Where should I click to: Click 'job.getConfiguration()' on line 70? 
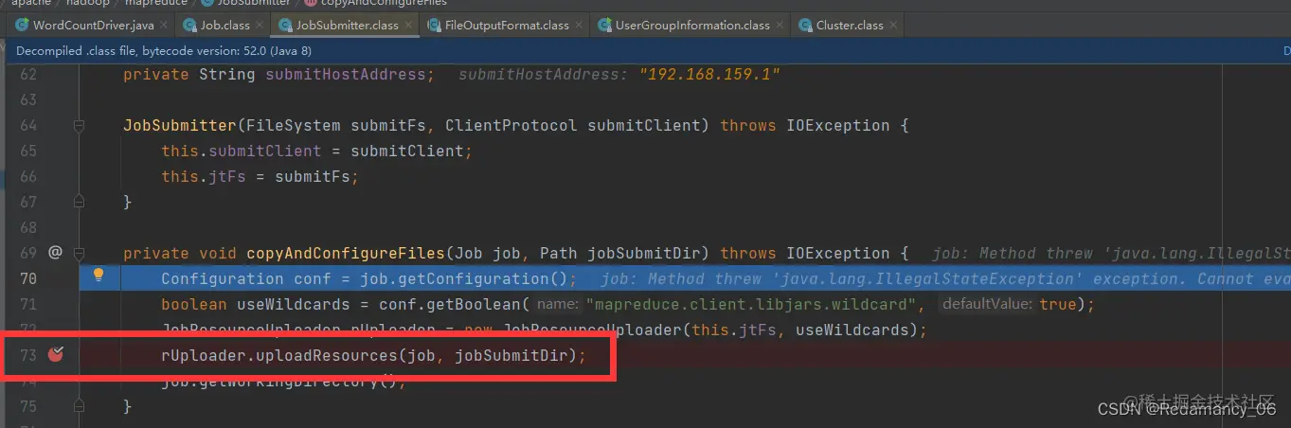click(459, 278)
